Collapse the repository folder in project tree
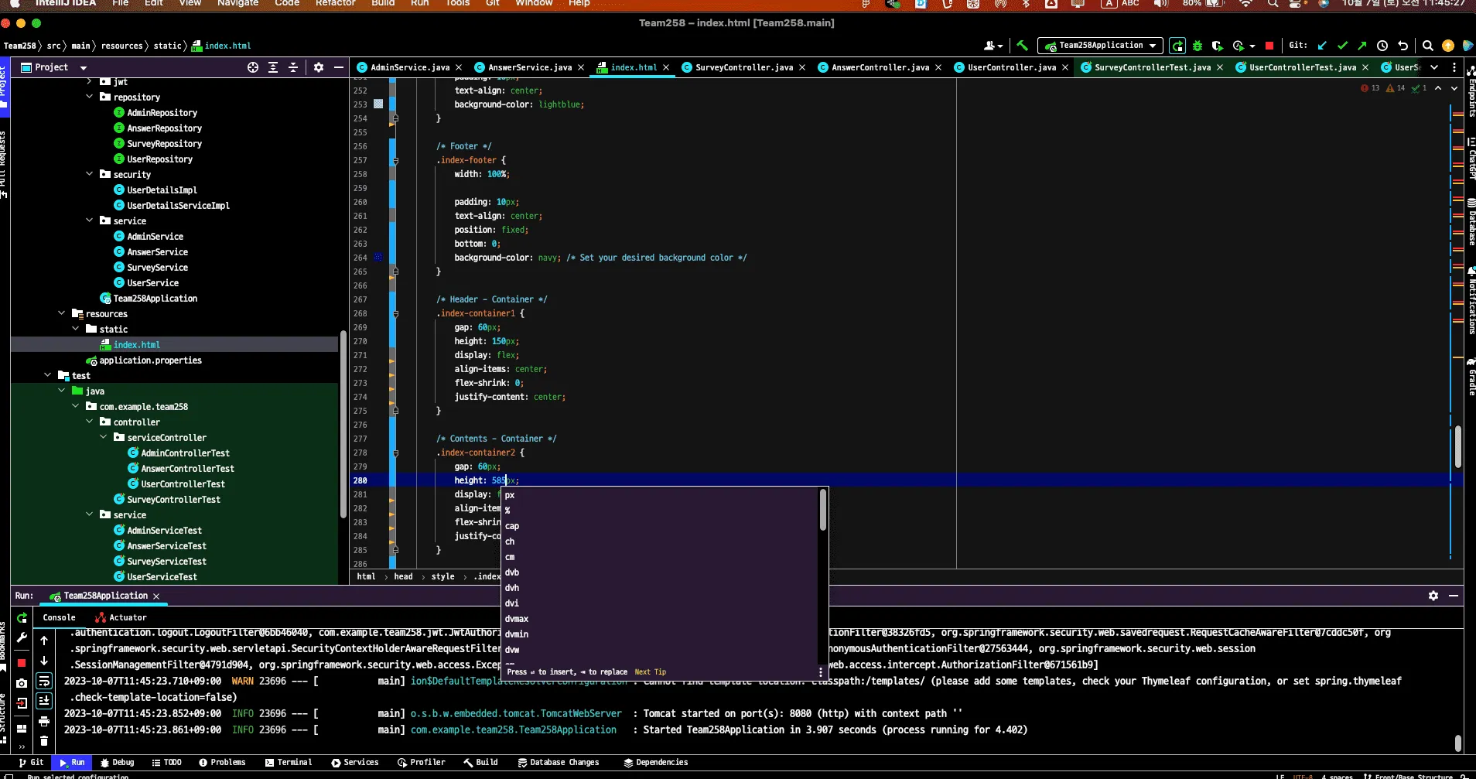1476x779 pixels. click(x=90, y=97)
